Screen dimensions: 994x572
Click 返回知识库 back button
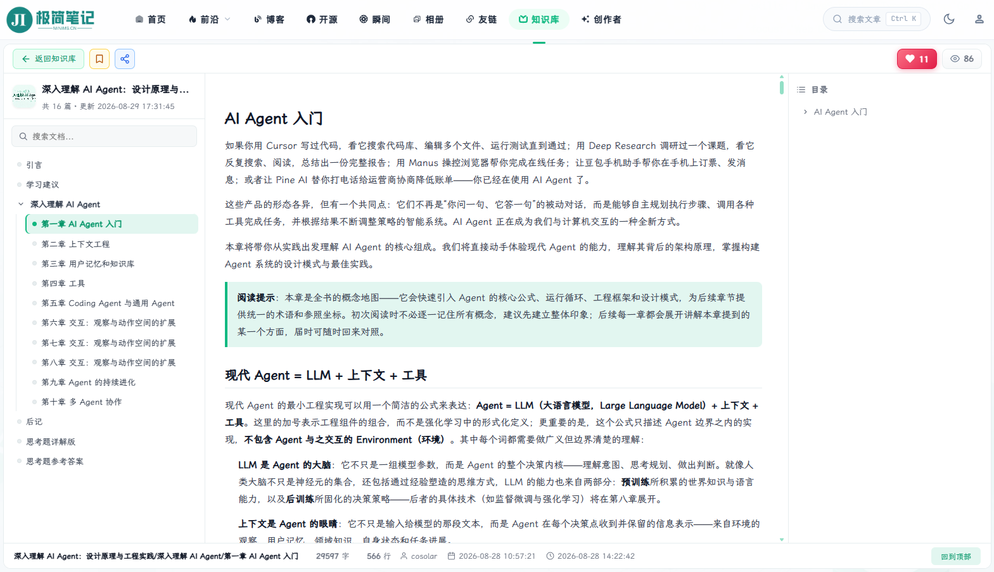[48, 59]
